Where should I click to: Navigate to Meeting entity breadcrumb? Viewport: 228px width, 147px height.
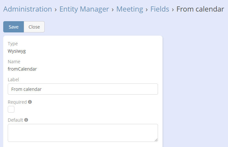pos(130,9)
